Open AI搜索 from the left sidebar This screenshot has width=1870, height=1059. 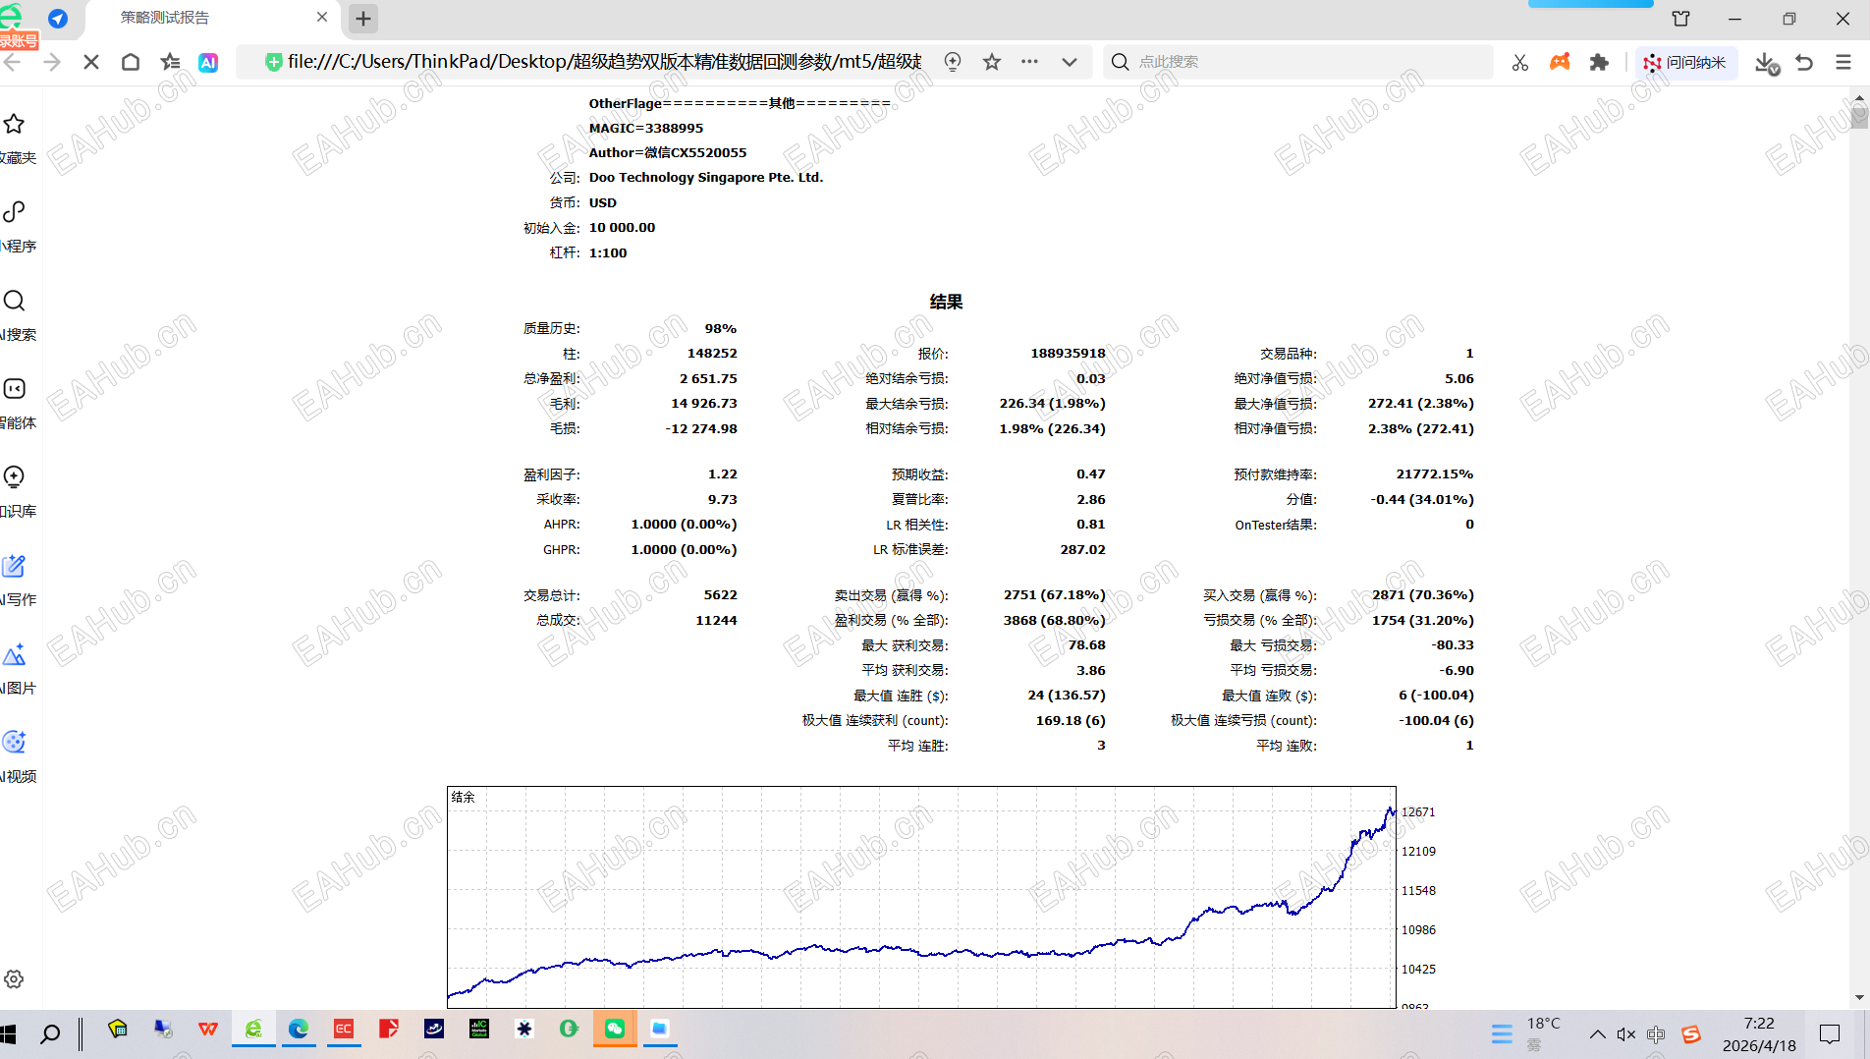point(15,302)
